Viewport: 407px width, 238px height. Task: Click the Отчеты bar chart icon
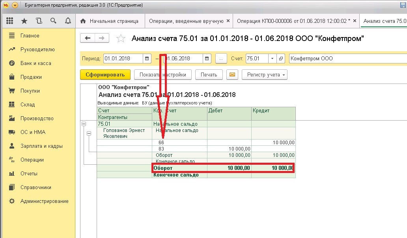pyautogui.click(x=12, y=173)
